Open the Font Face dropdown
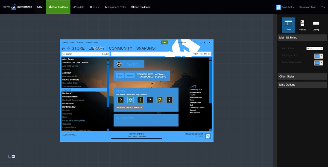The width and height of the screenshot is (328, 167). click(x=315, y=49)
